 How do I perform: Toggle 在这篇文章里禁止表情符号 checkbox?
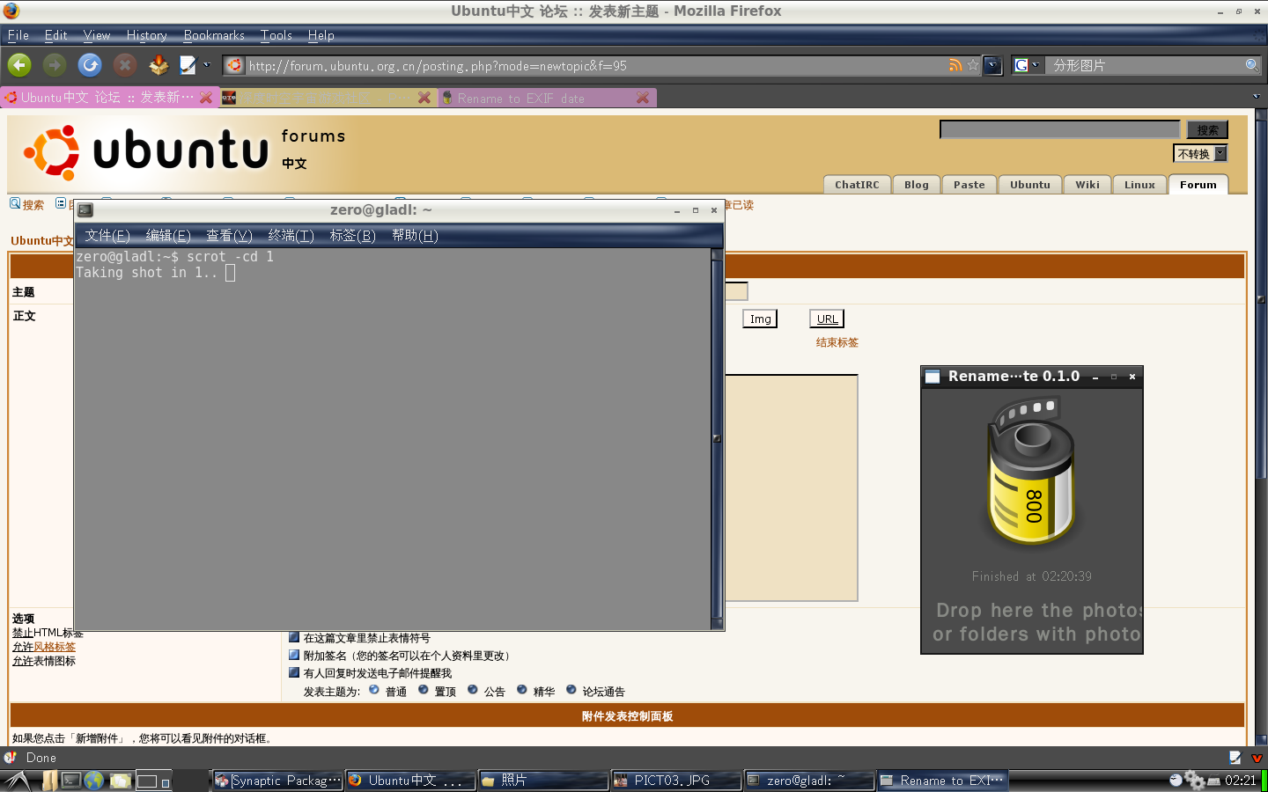294,637
